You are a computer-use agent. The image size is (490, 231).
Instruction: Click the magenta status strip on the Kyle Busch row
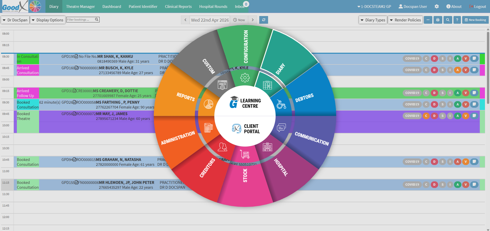pos(482,70)
